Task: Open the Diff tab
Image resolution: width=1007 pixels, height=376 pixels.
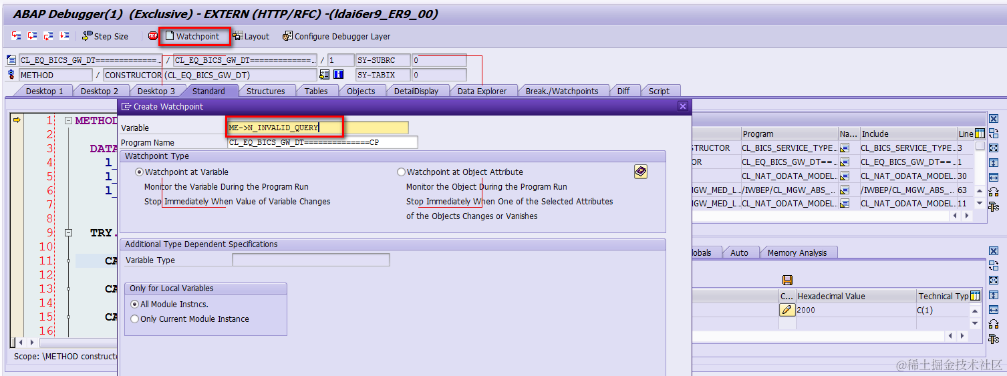Action: click(623, 91)
